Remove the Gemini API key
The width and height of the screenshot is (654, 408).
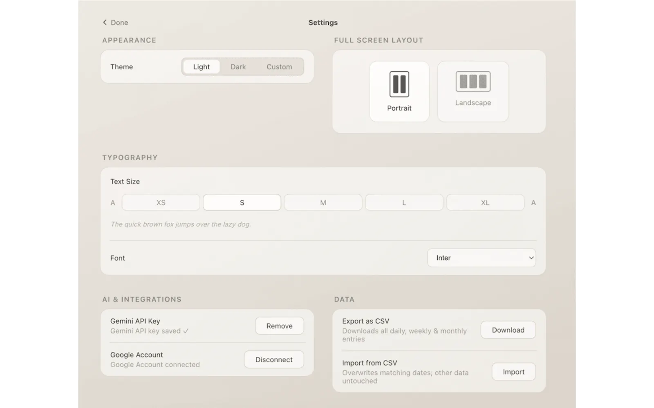[x=280, y=326]
